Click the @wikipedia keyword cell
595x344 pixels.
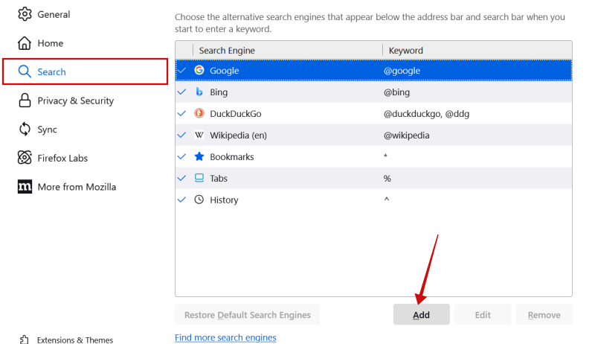click(406, 136)
